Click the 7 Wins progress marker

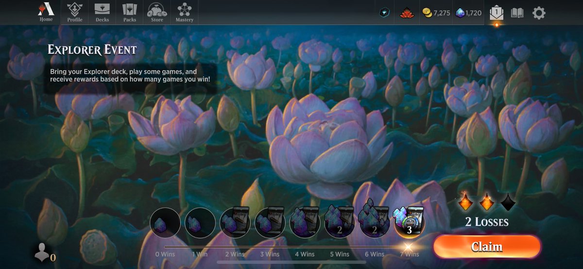click(x=409, y=247)
